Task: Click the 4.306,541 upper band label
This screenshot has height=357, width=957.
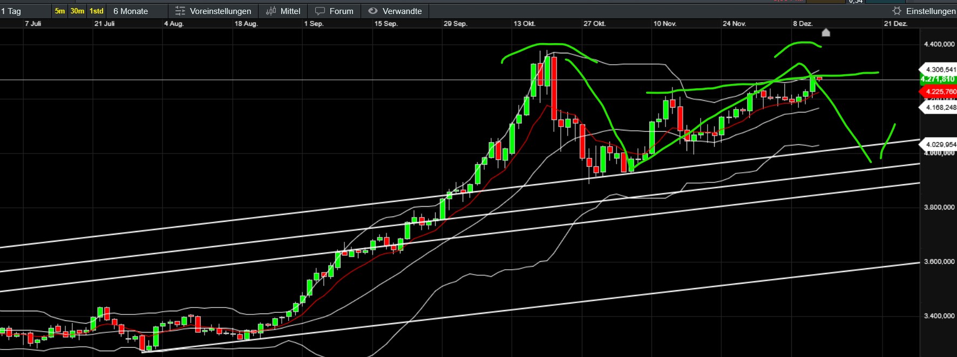Action: click(938, 69)
